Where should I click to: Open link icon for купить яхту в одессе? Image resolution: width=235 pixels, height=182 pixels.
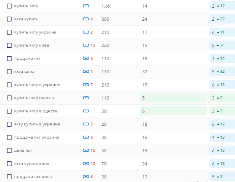tap(86, 111)
